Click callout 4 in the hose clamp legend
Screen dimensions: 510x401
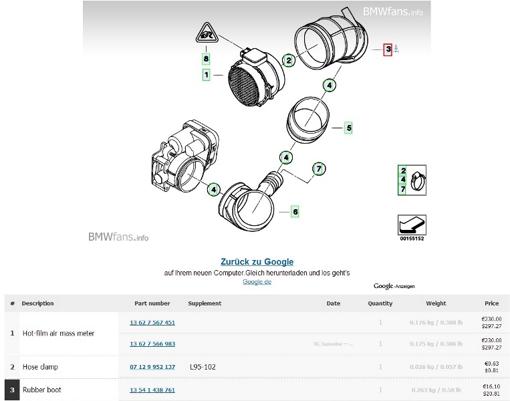point(403,180)
